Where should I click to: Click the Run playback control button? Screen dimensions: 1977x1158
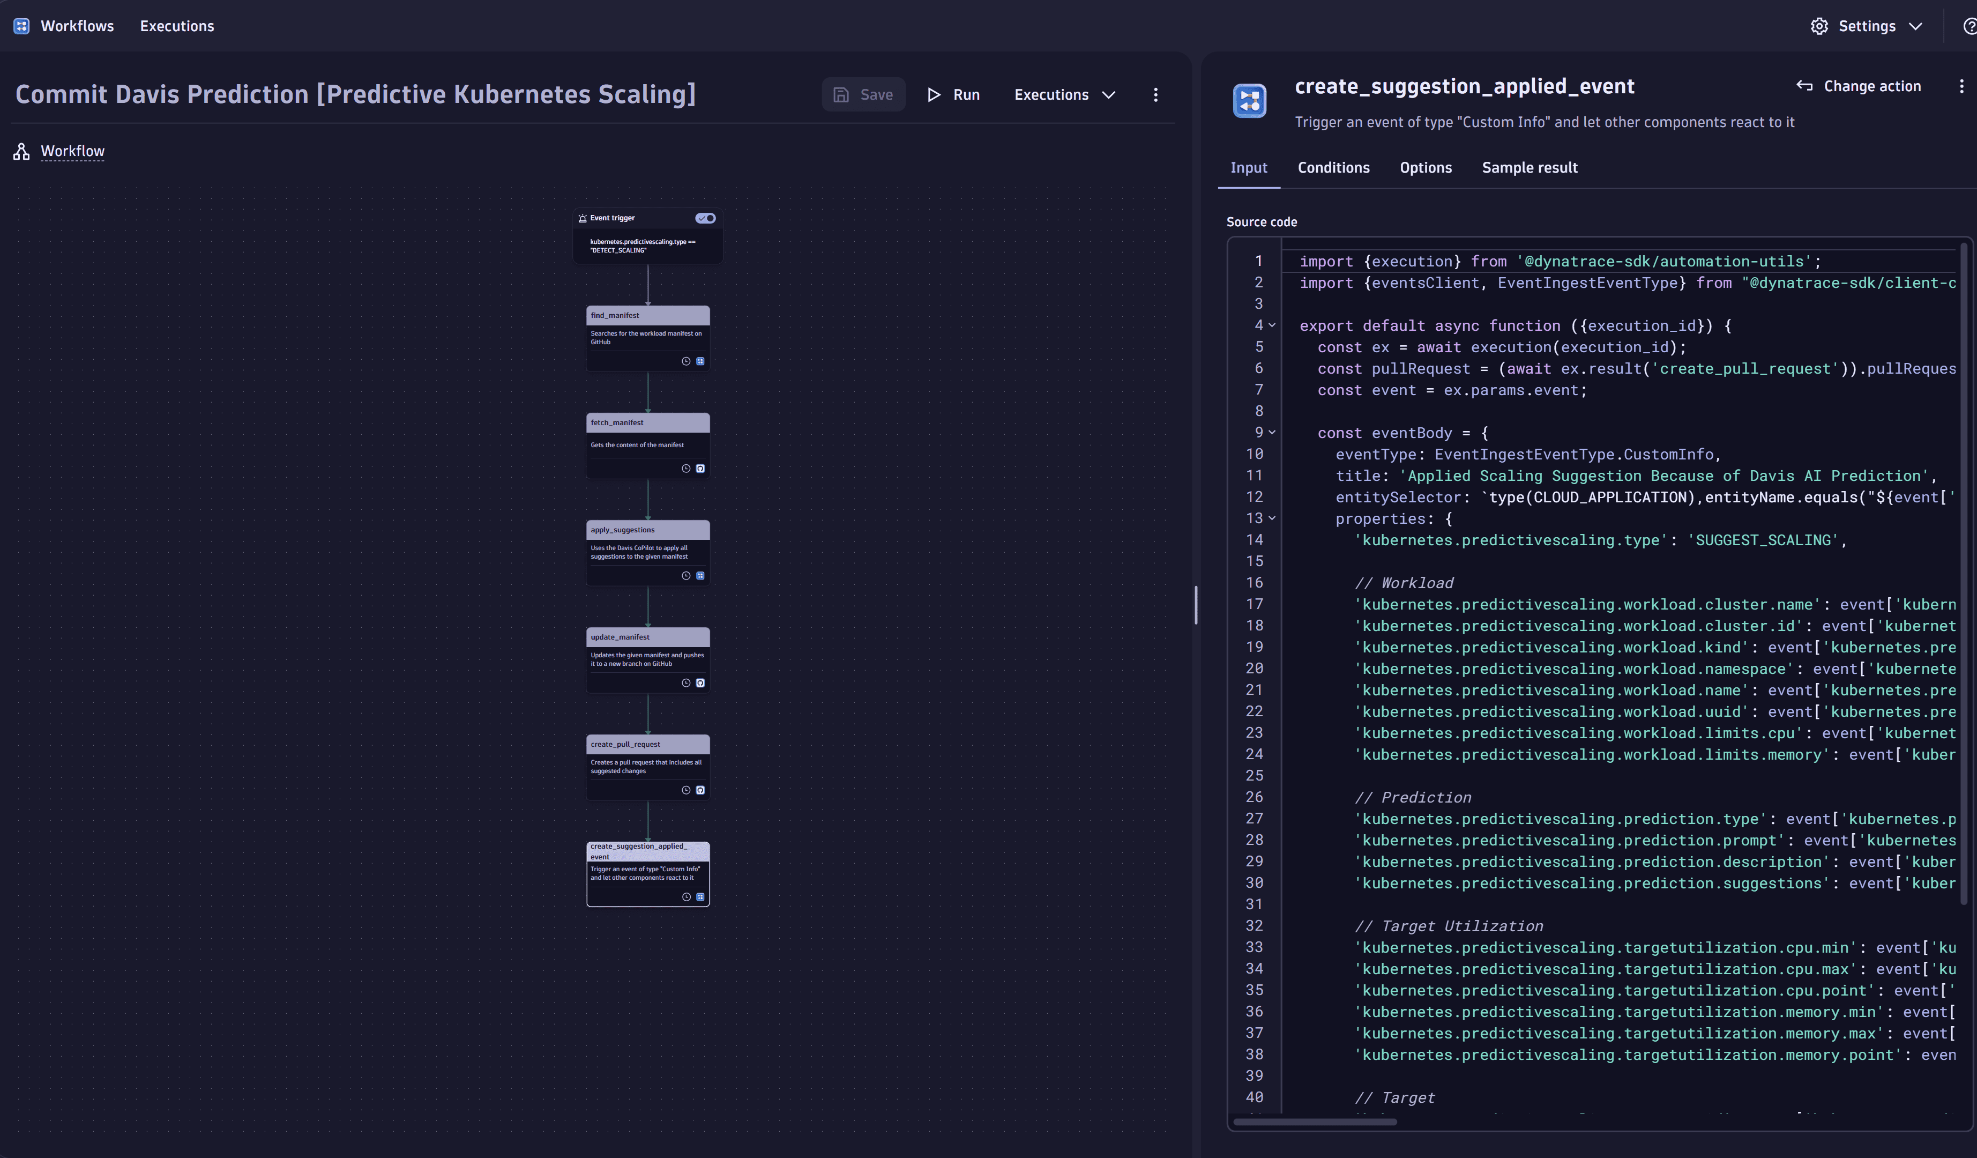click(x=955, y=94)
